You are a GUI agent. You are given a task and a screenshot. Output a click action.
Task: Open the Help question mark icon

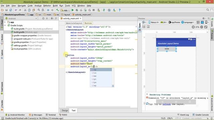coord(120,10)
